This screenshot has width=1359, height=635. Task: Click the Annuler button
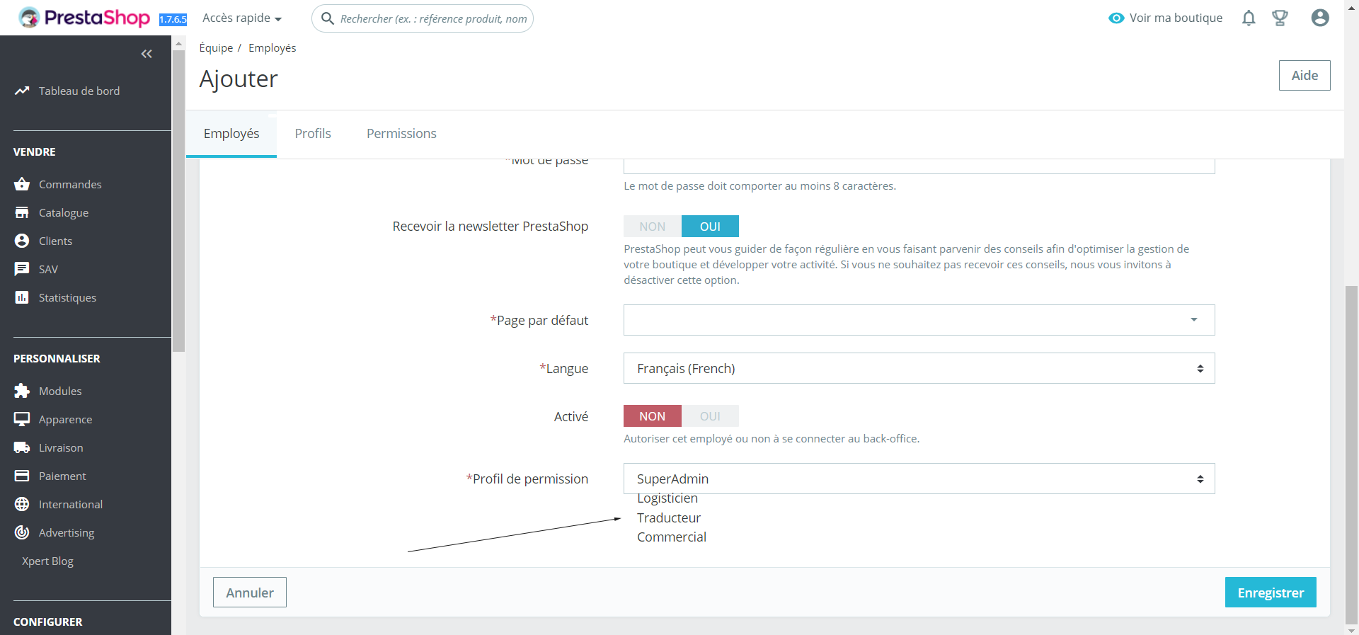click(250, 593)
